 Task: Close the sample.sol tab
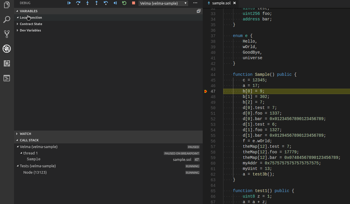tap(235, 3)
